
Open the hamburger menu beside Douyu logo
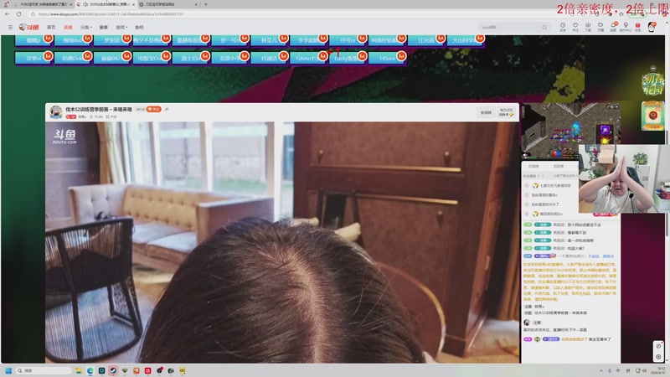[x=10, y=27]
